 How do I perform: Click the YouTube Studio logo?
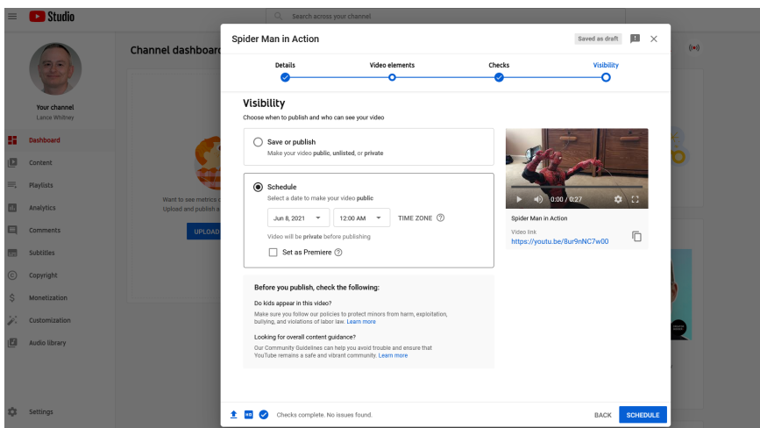coord(52,17)
